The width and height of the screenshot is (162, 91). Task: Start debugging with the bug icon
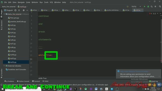[x=148, y=7]
